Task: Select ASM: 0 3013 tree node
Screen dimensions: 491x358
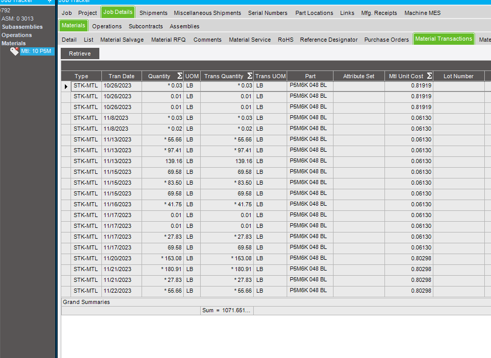Action: (17, 19)
